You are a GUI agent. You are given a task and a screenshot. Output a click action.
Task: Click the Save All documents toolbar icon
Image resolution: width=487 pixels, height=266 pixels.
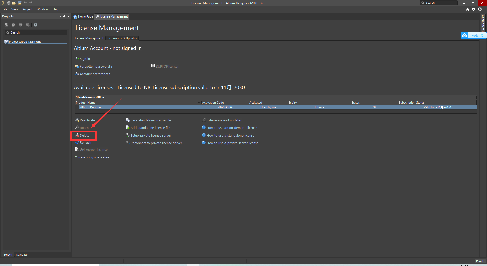(8, 3)
